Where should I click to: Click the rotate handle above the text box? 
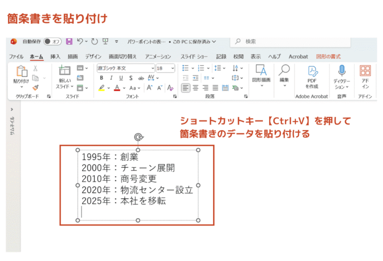click(139, 137)
